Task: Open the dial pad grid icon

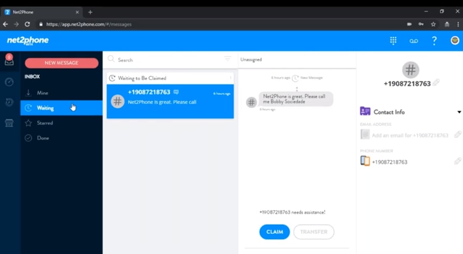Action: point(393,41)
